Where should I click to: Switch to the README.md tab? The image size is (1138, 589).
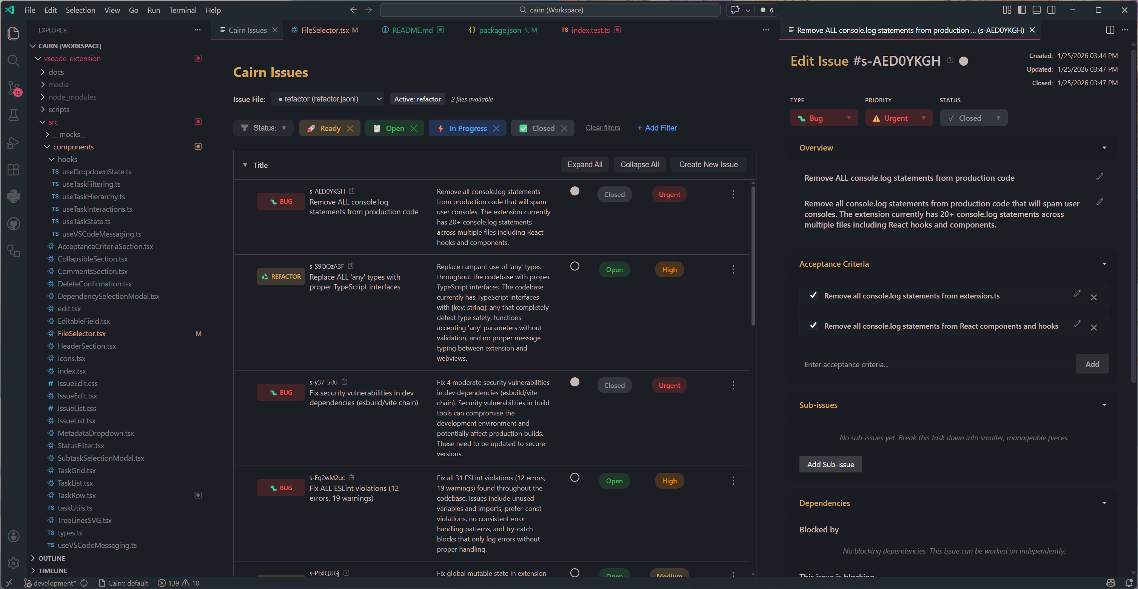point(412,30)
